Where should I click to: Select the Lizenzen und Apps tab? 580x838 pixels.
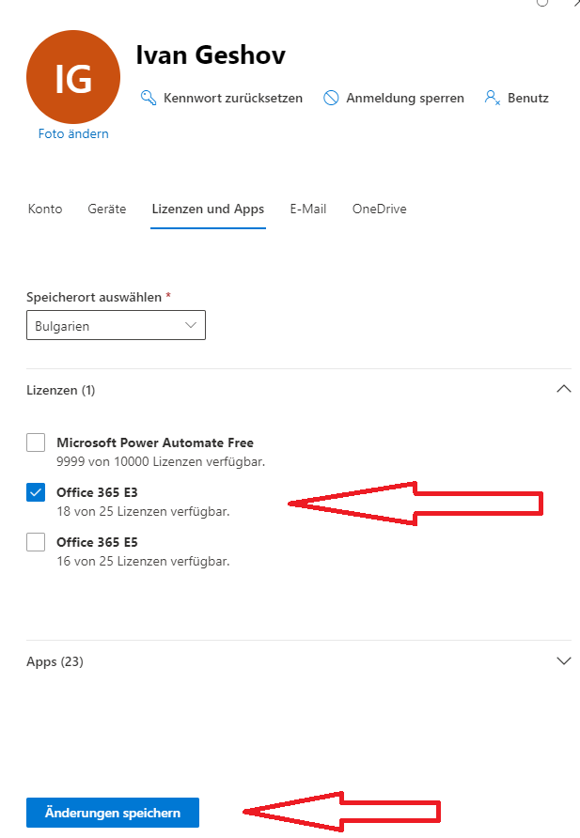(208, 209)
